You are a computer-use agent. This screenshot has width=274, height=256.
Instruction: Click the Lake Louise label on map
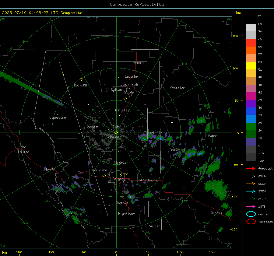pos(23,149)
